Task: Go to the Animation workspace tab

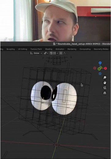Action: click(x=60, y=49)
